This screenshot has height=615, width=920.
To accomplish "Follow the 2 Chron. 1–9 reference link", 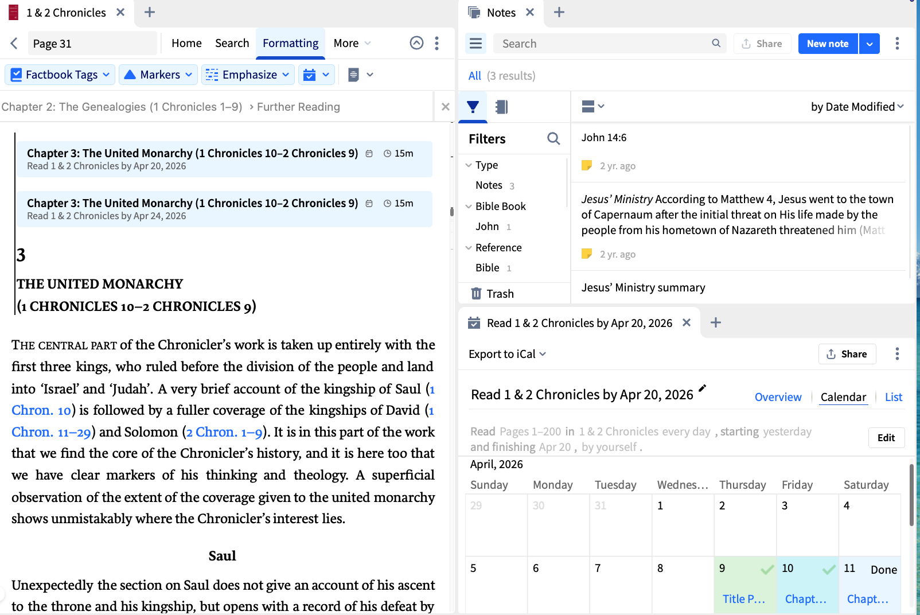I will click(224, 432).
